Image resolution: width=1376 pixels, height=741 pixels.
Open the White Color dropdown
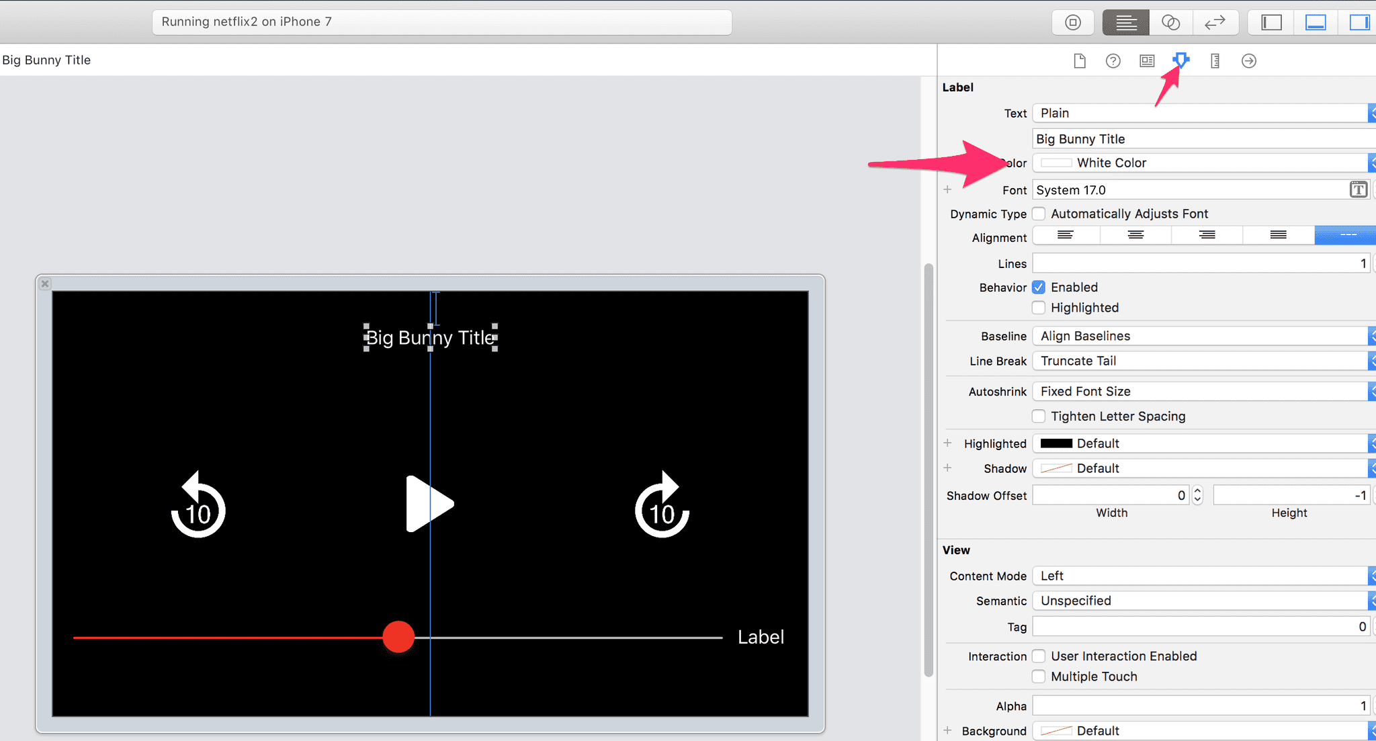click(1204, 163)
